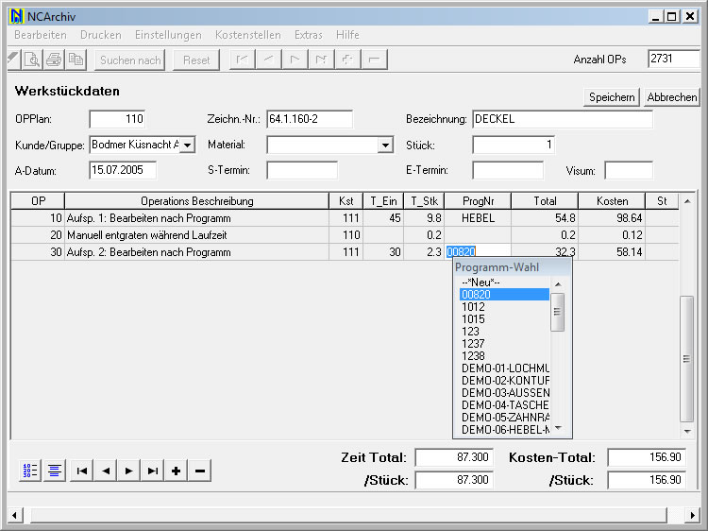708x531 pixels.
Task: Click the Zeichn.-Nr. input field
Action: click(310, 119)
